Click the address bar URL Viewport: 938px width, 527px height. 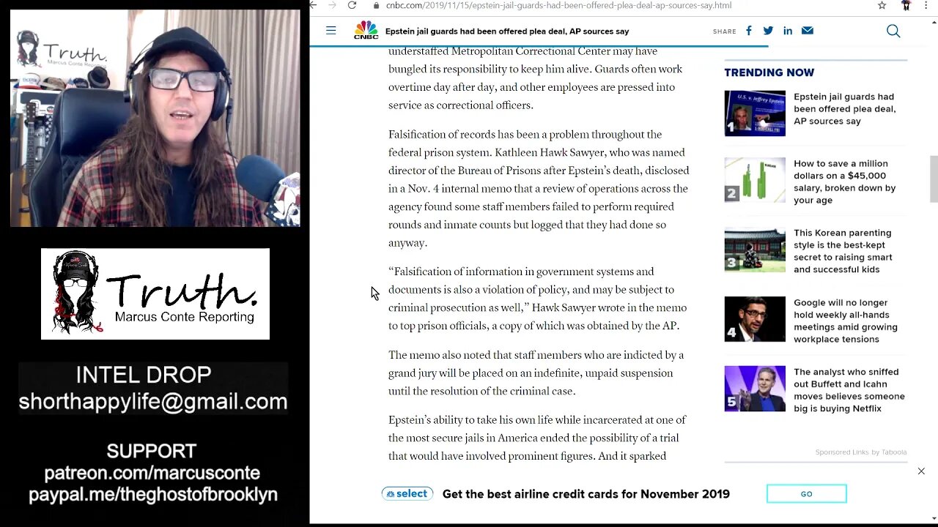click(x=558, y=5)
